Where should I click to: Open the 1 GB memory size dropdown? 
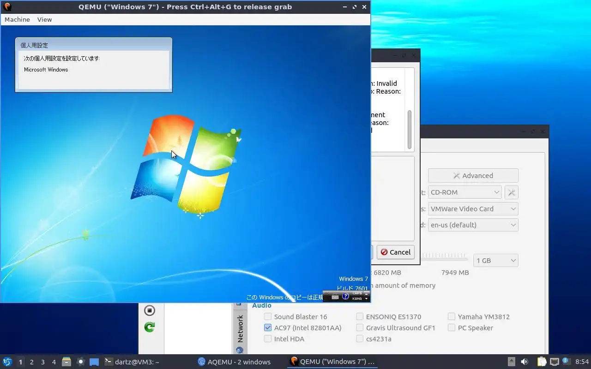click(x=496, y=261)
